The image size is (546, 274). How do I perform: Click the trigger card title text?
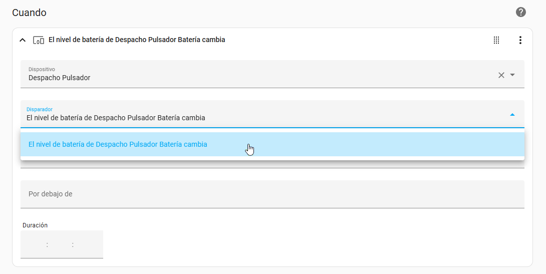coord(136,40)
